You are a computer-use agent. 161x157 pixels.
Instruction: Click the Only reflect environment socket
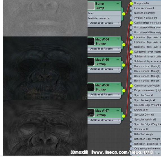[131, 149]
